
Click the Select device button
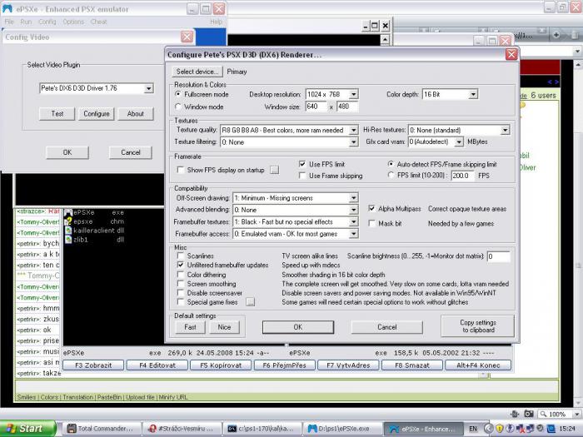(197, 72)
